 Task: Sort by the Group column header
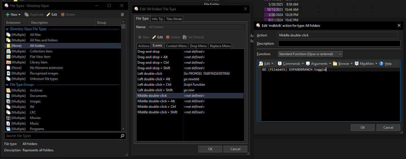108,23
